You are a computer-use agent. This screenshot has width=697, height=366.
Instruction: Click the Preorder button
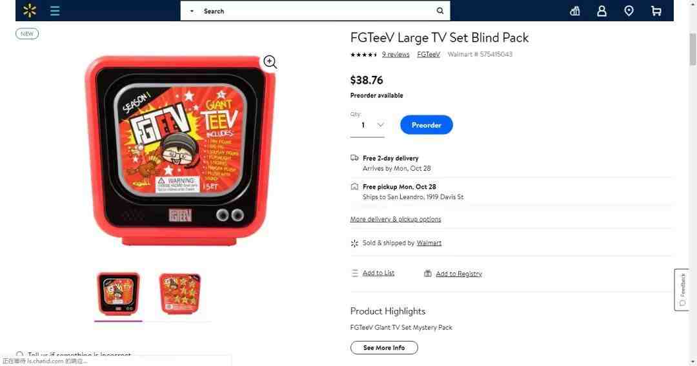click(x=427, y=125)
